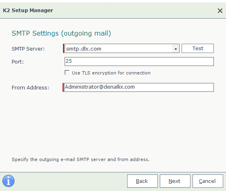Click the From Address label

tap(30, 88)
